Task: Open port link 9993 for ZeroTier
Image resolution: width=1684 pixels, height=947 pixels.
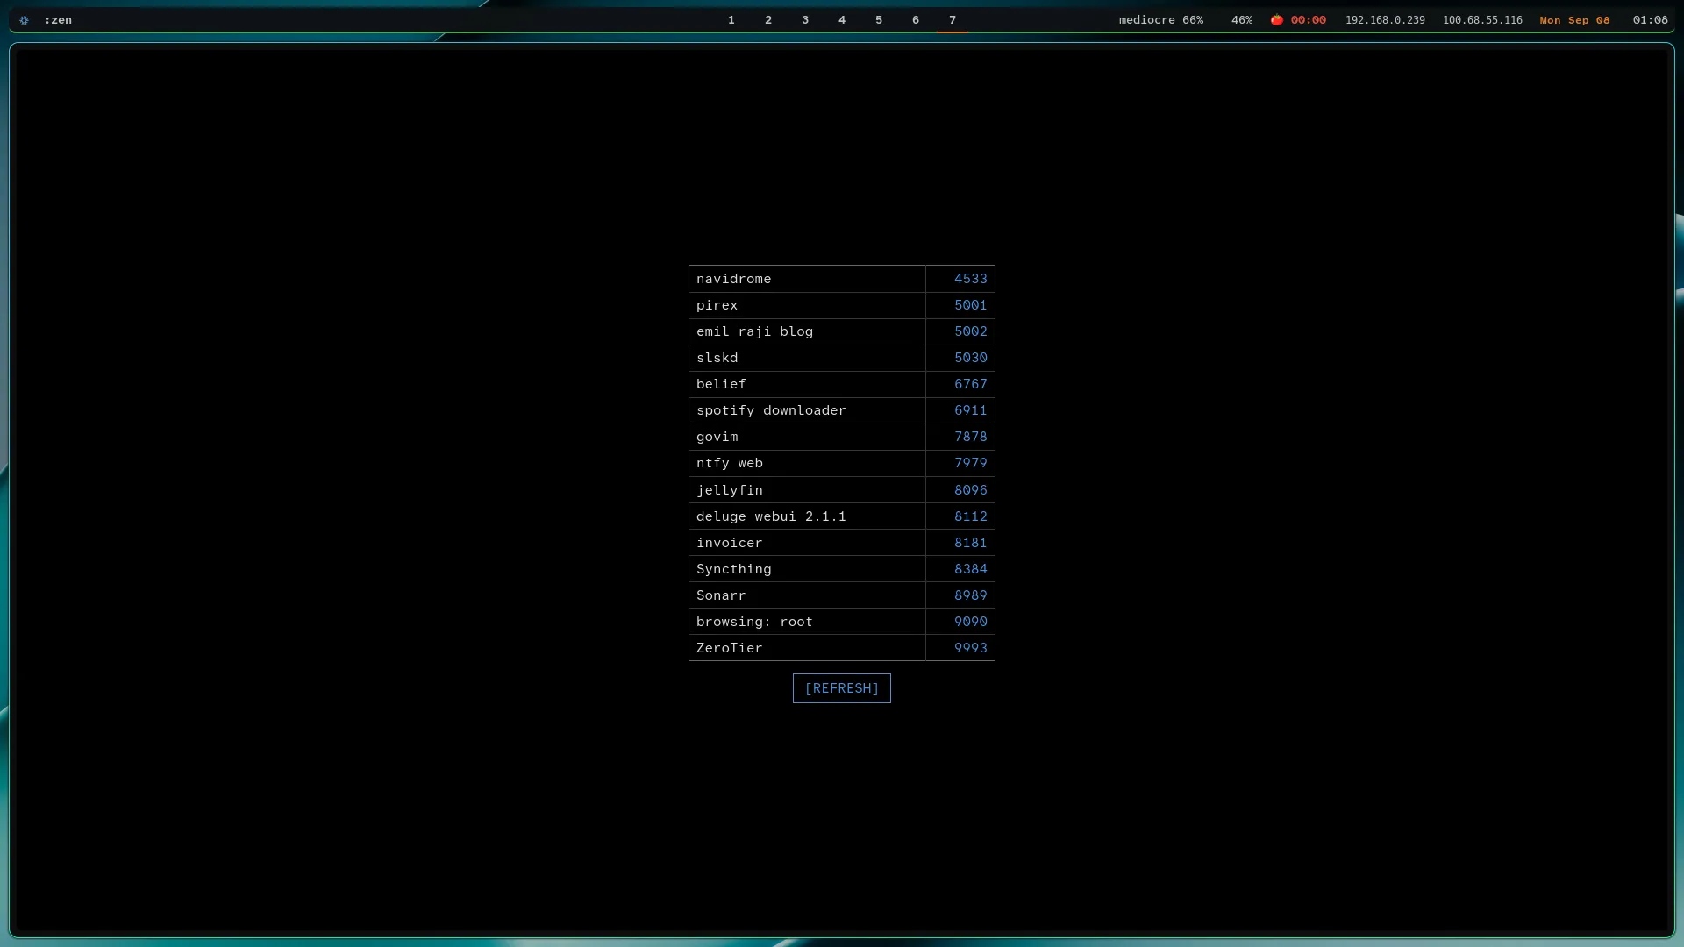Action: 970,648
